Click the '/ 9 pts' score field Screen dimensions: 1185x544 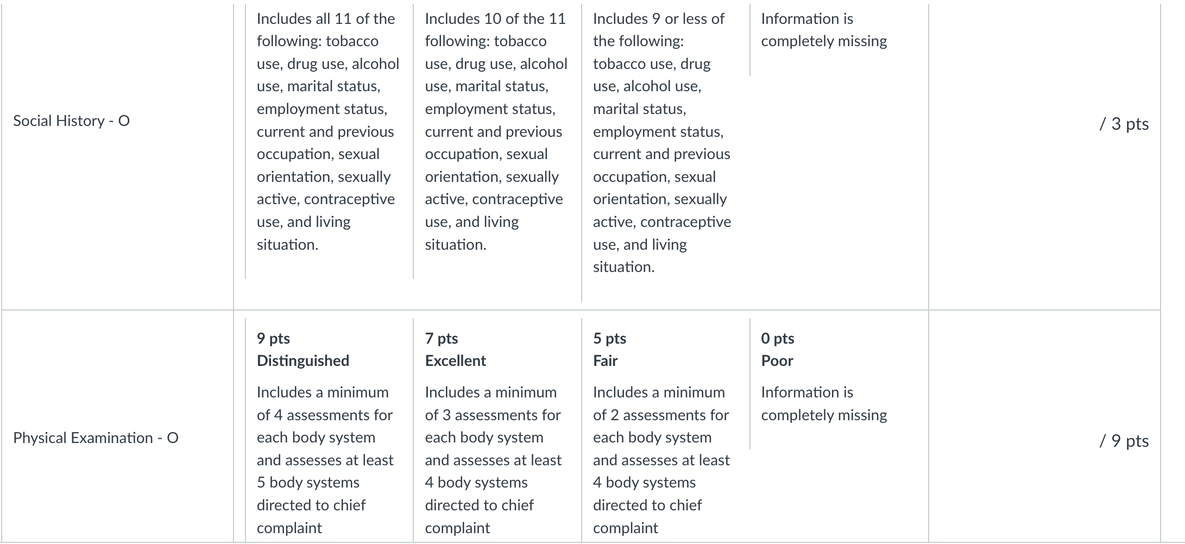pyautogui.click(x=1124, y=441)
